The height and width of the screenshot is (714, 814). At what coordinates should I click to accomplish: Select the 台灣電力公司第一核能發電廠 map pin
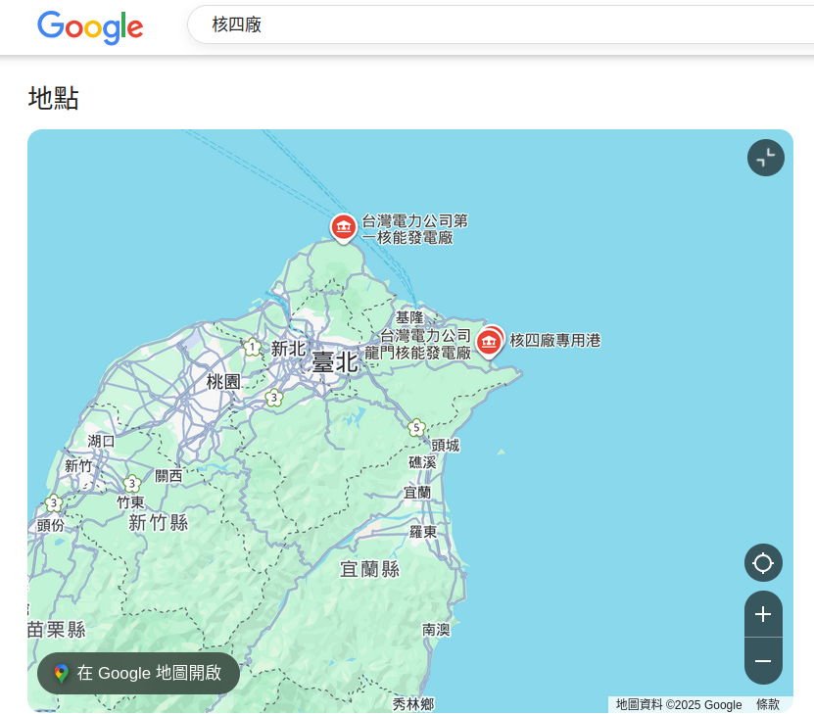[343, 228]
